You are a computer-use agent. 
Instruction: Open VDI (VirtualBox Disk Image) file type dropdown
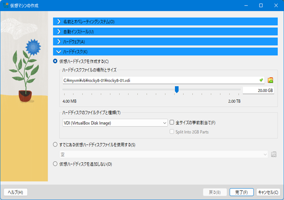[x=115, y=123]
